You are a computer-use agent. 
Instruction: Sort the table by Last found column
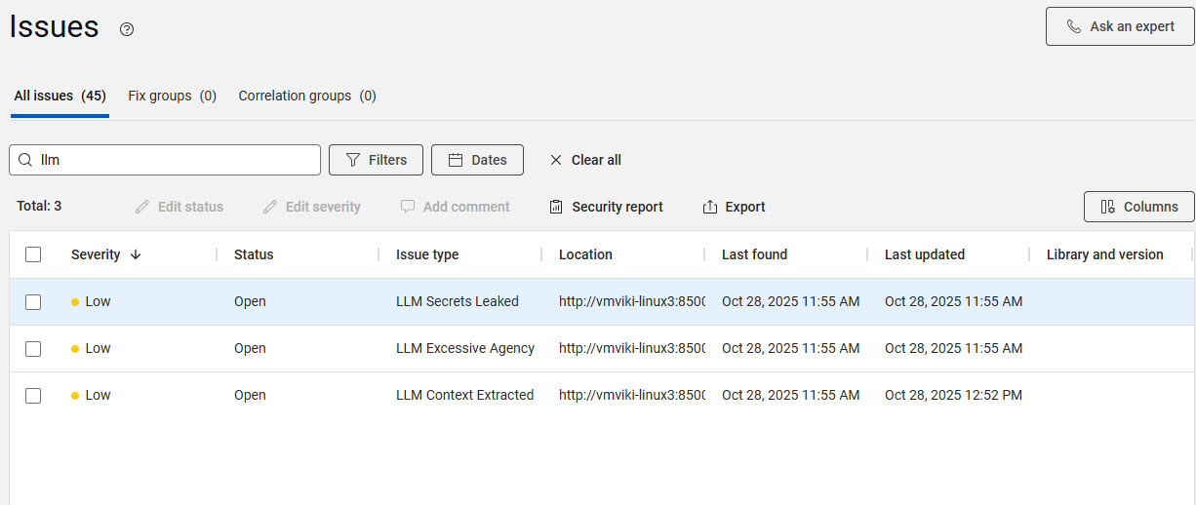(754, 254)
